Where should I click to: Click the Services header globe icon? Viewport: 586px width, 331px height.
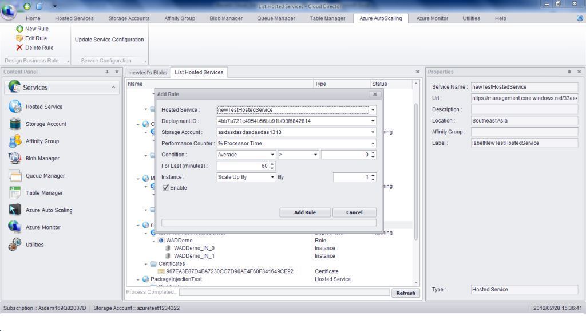[x=14, y=87]
